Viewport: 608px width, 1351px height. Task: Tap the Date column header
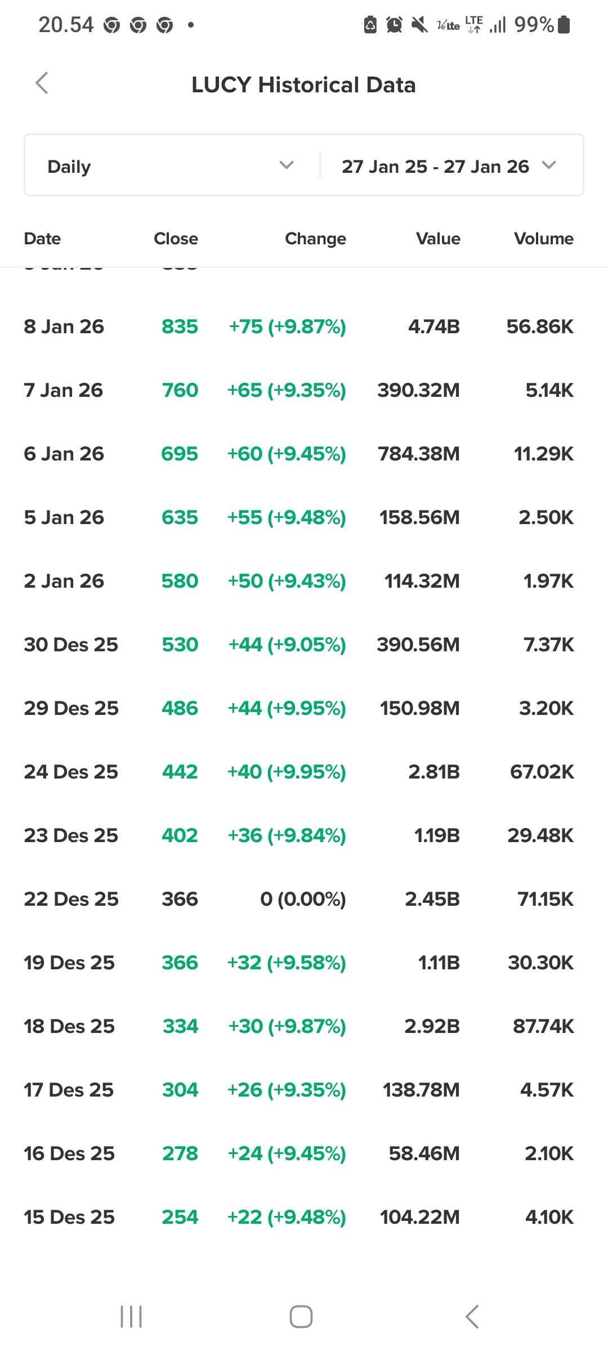tap(42, 239)
